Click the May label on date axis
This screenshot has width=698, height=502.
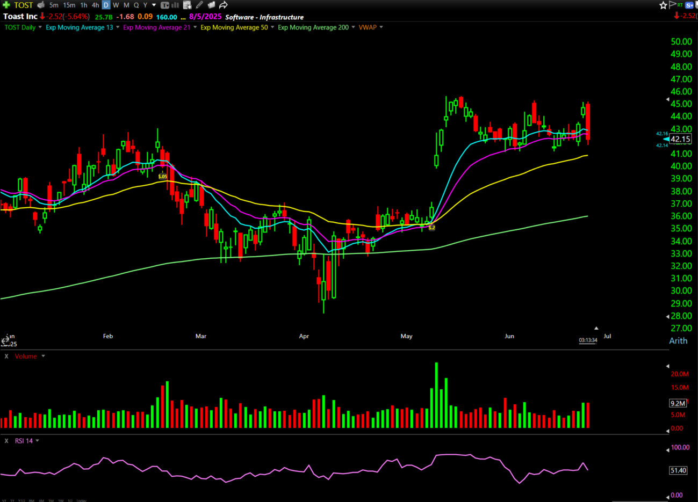coord(407,336)
